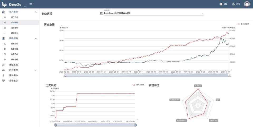The height and width of the screenshot is (127, 253).
Task: Click the 历史风险 heading
Action: coord(51,85)
